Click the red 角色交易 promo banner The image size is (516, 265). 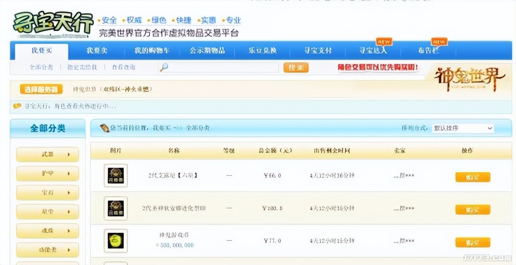(x=378, y=67)
